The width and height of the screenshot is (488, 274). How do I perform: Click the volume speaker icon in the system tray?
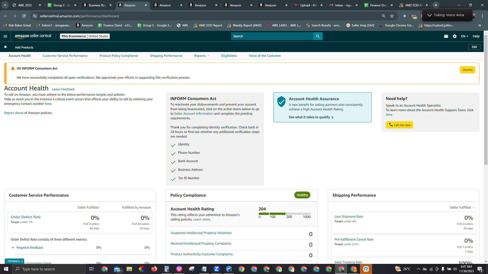tap(455, 269)
